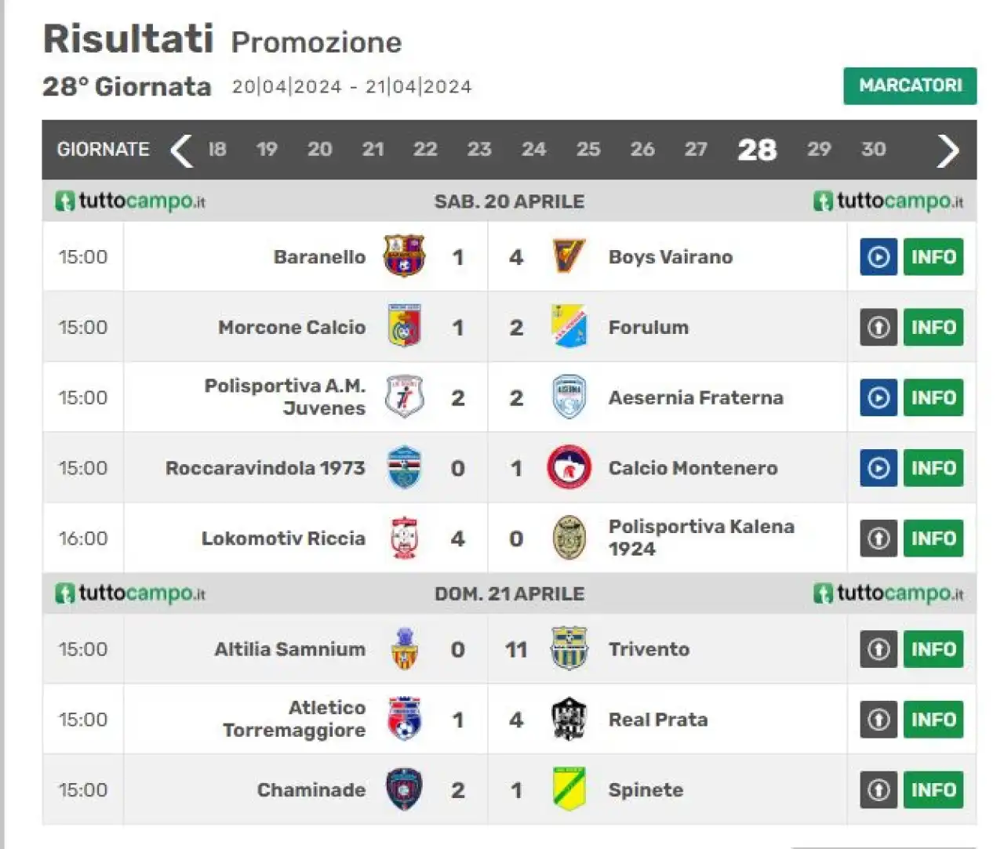Click the Baranello team crest

coord(404,256)
